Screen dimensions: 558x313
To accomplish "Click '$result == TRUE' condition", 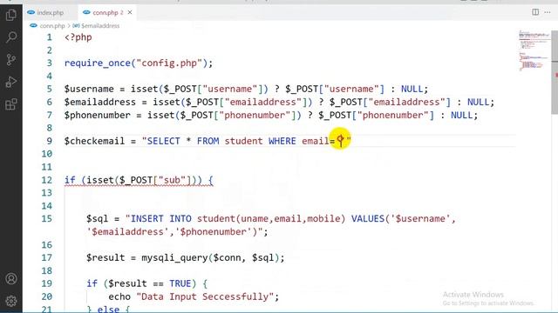I will [149, 284].
